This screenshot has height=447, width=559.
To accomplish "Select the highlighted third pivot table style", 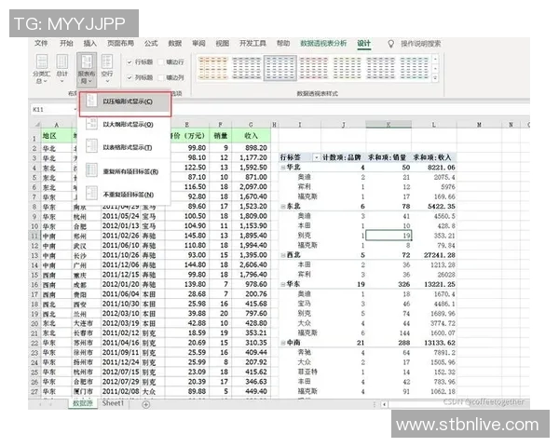I will tap(280, 68).
